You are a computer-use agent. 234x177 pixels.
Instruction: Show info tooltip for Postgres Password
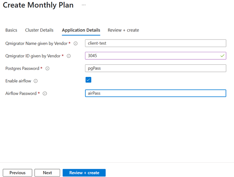coord(47,68)
